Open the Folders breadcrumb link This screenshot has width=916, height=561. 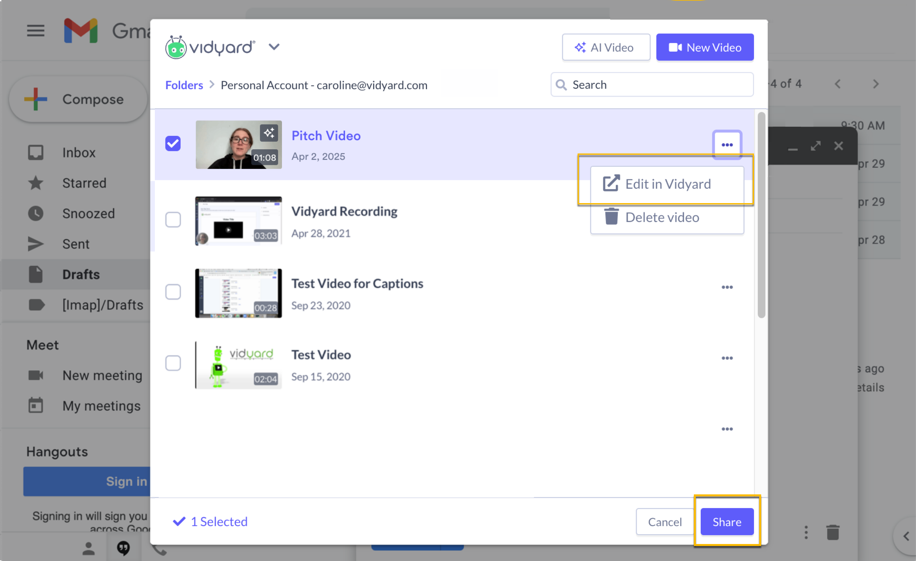click(184, 85)
